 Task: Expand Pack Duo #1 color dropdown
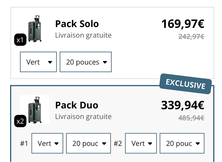coord(47,143)
